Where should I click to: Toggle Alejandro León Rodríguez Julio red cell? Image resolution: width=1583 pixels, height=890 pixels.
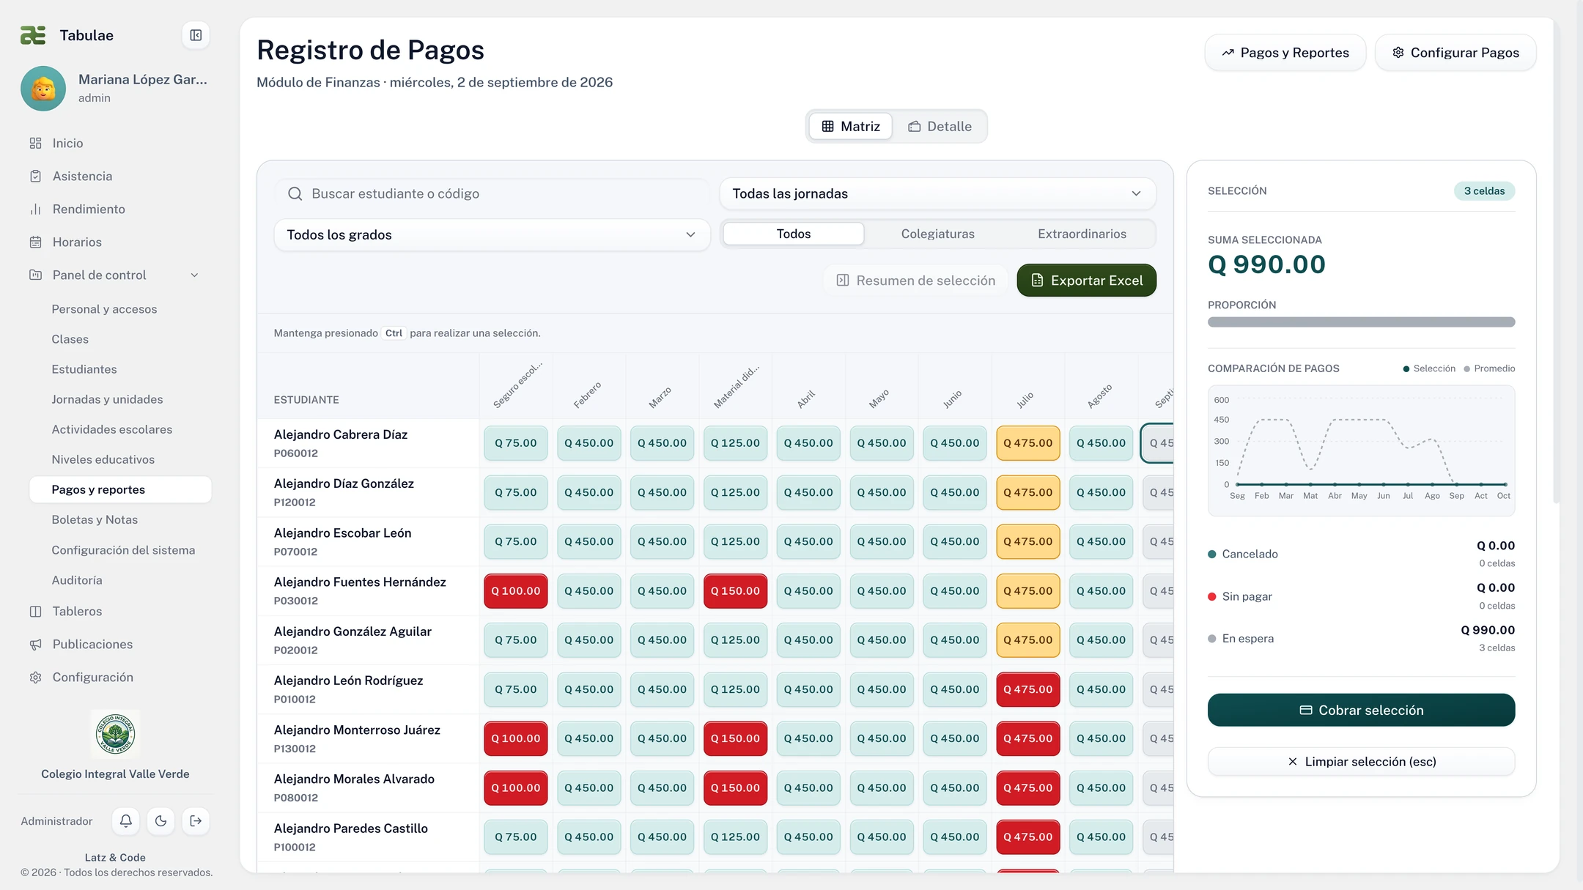tap(1027, 690)
